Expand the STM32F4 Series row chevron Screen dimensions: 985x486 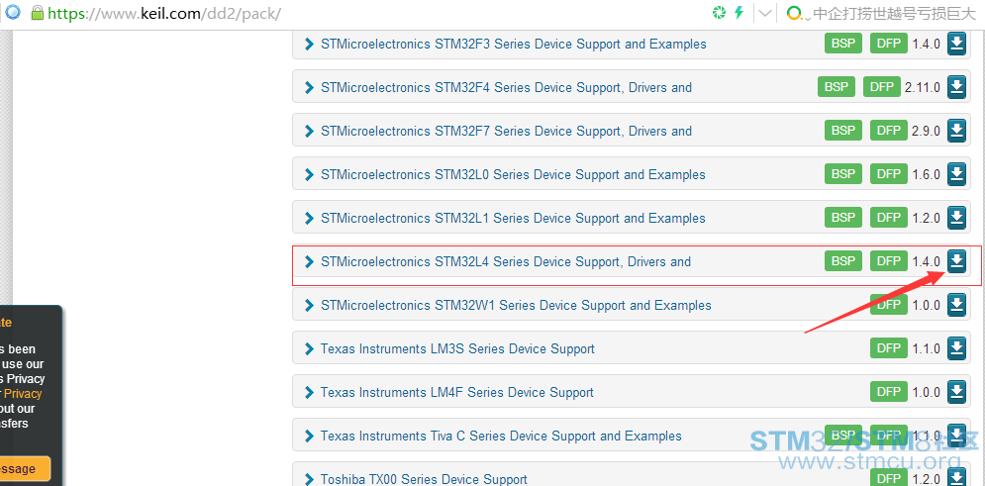click(309, 87)
